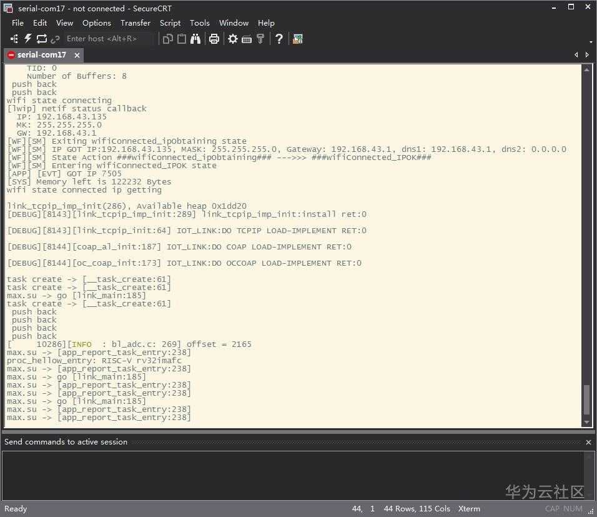Click the 'link_tcpip_imp_init(286)' heap line
597x517 pixels.
point(126,206)
